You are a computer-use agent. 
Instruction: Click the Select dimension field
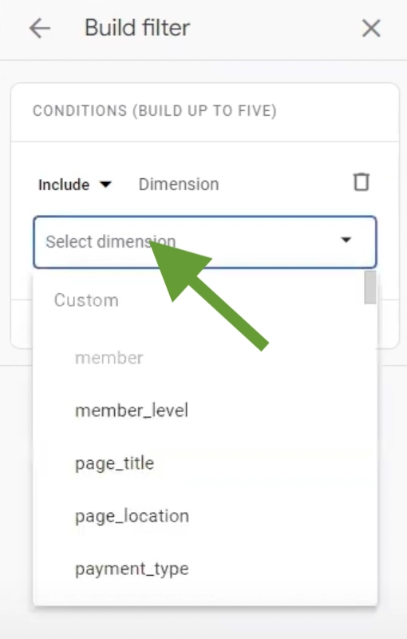pyautogui.click(x=205, y=242)
